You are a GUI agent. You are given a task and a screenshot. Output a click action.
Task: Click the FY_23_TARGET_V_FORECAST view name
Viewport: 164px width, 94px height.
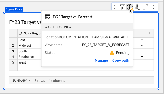(106, 45)
